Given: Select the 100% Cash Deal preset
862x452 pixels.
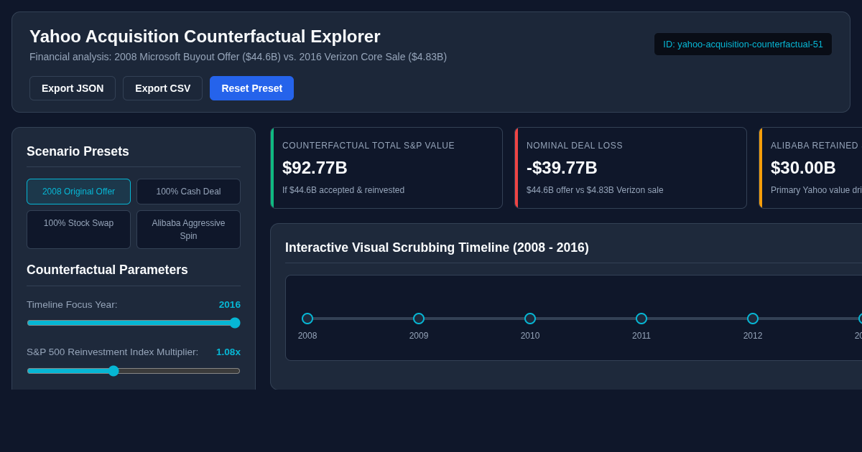Looking at the screenshot, I should tap(188, 192).
